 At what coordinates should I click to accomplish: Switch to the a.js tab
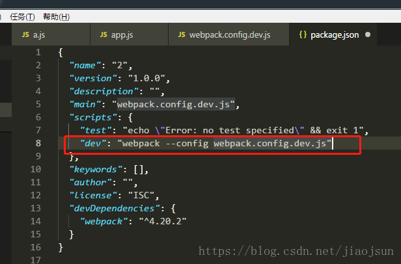51,34
